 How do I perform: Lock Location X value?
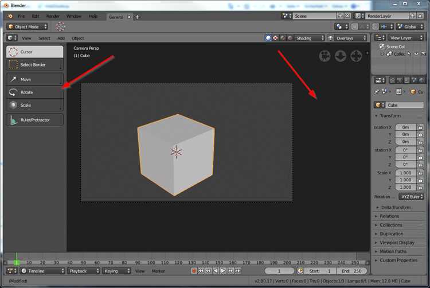[420, 127]
